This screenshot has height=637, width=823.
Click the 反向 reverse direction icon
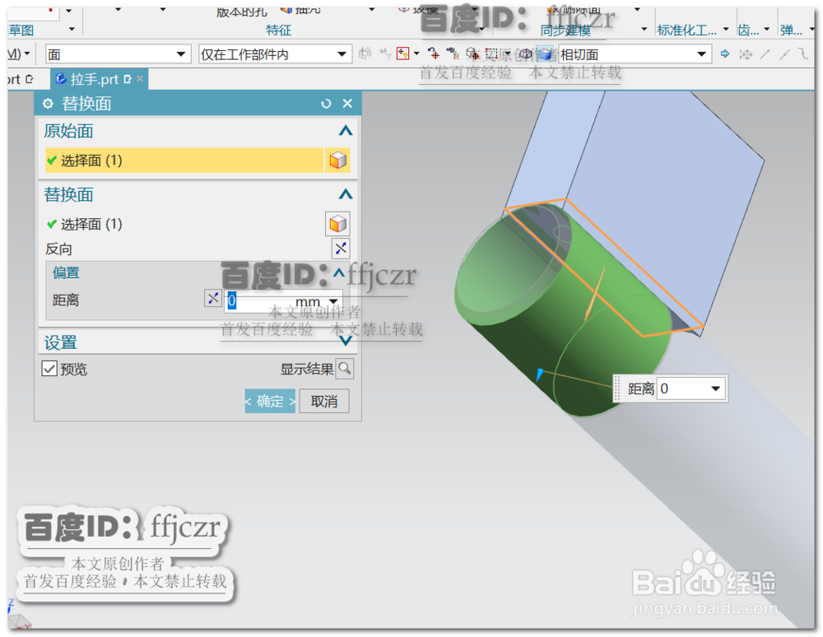pyautogui.click(x=341, y=249)
